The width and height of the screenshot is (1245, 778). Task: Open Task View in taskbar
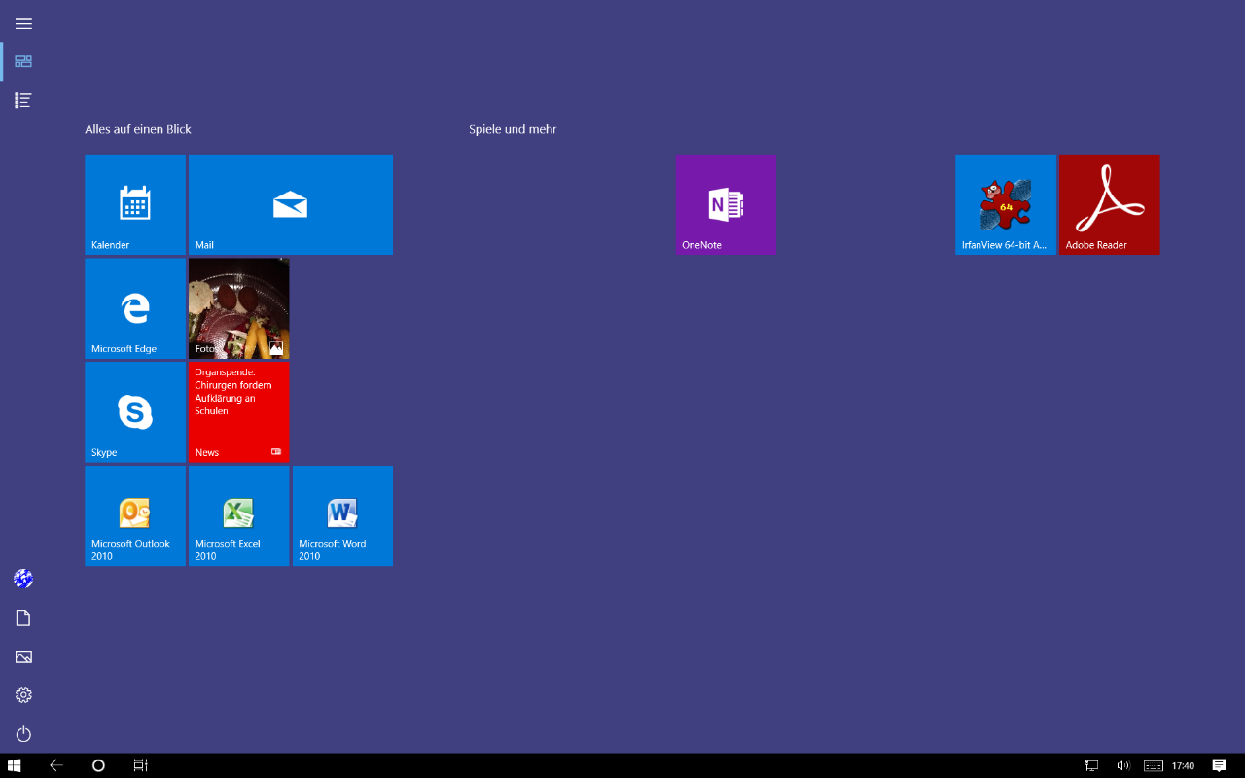(x=140, y=765)
